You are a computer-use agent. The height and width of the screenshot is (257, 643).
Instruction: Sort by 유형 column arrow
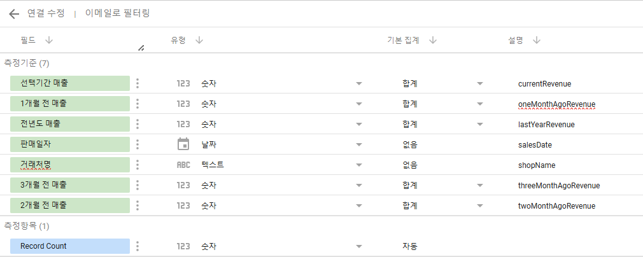(199, 40)
